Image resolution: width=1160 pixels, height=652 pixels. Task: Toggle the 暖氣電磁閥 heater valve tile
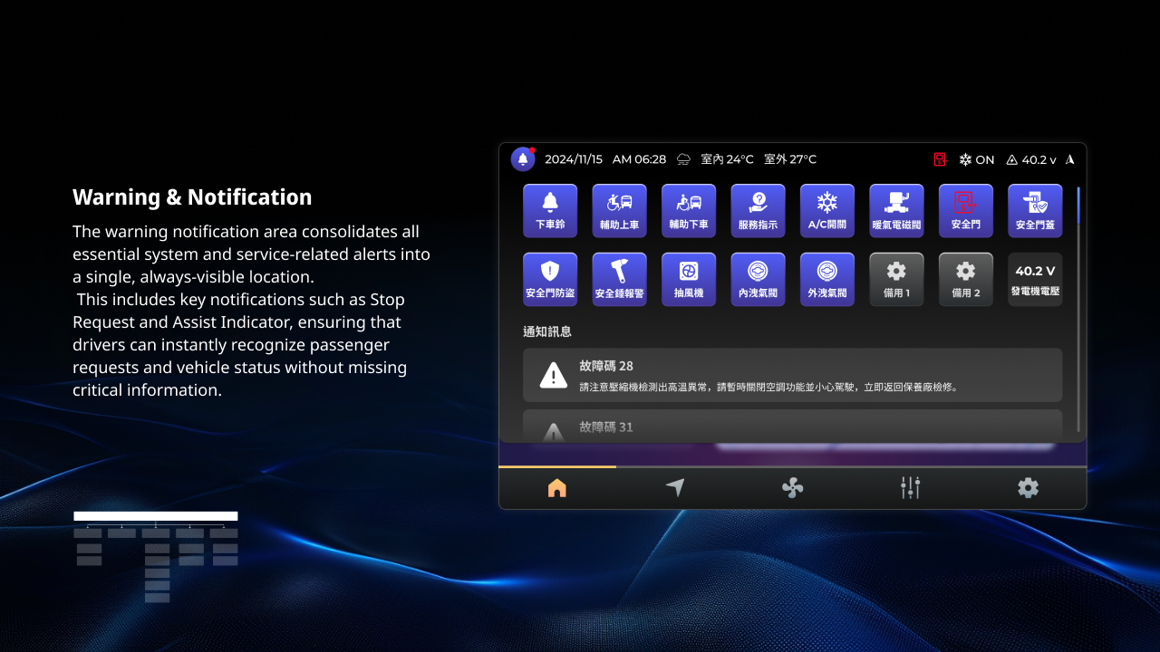click(x=896, y=210)
